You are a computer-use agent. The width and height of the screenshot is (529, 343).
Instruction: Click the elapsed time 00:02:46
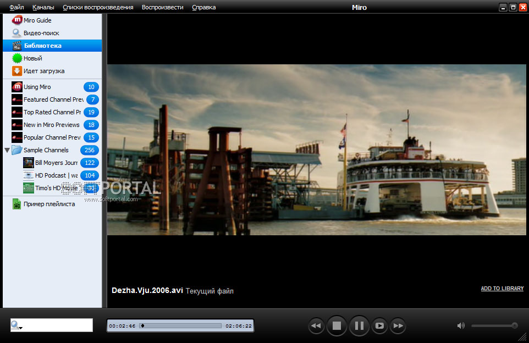coord(122,326)
